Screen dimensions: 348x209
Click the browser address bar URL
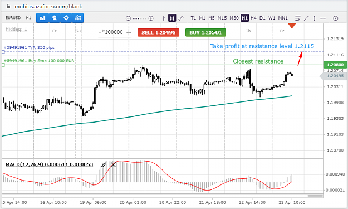click(48, 7)
